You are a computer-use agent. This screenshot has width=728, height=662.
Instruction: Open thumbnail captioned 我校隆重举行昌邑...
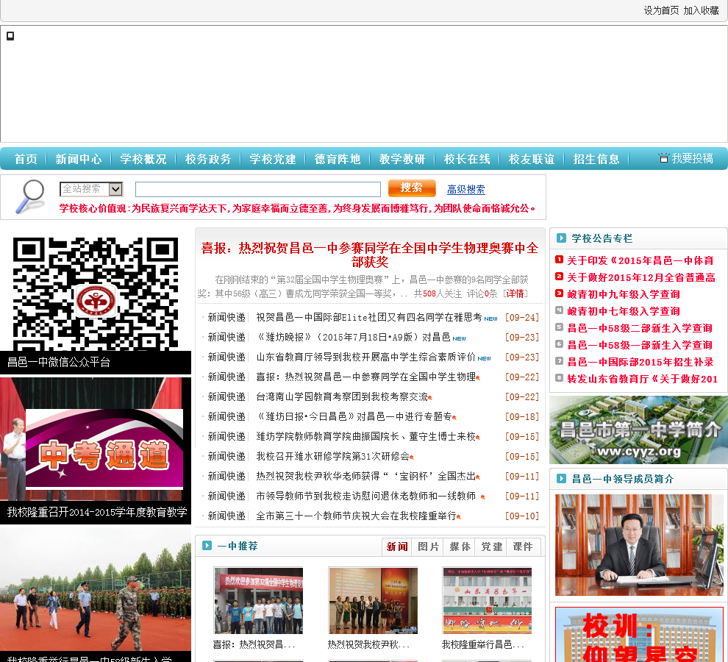click(488, 600)
